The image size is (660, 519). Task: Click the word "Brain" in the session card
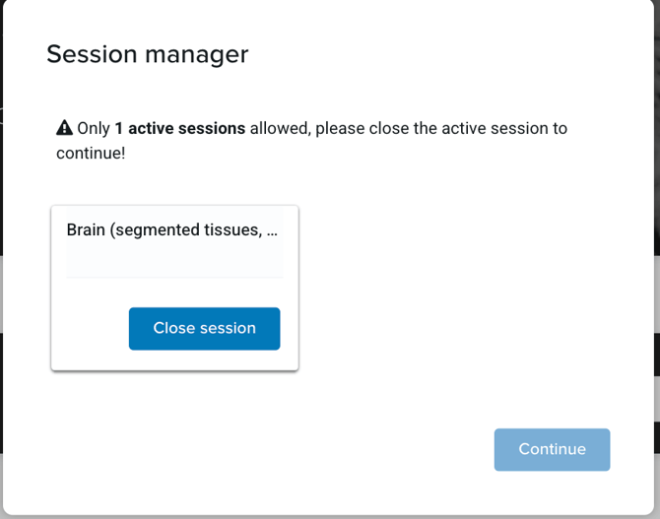point(87,230)
